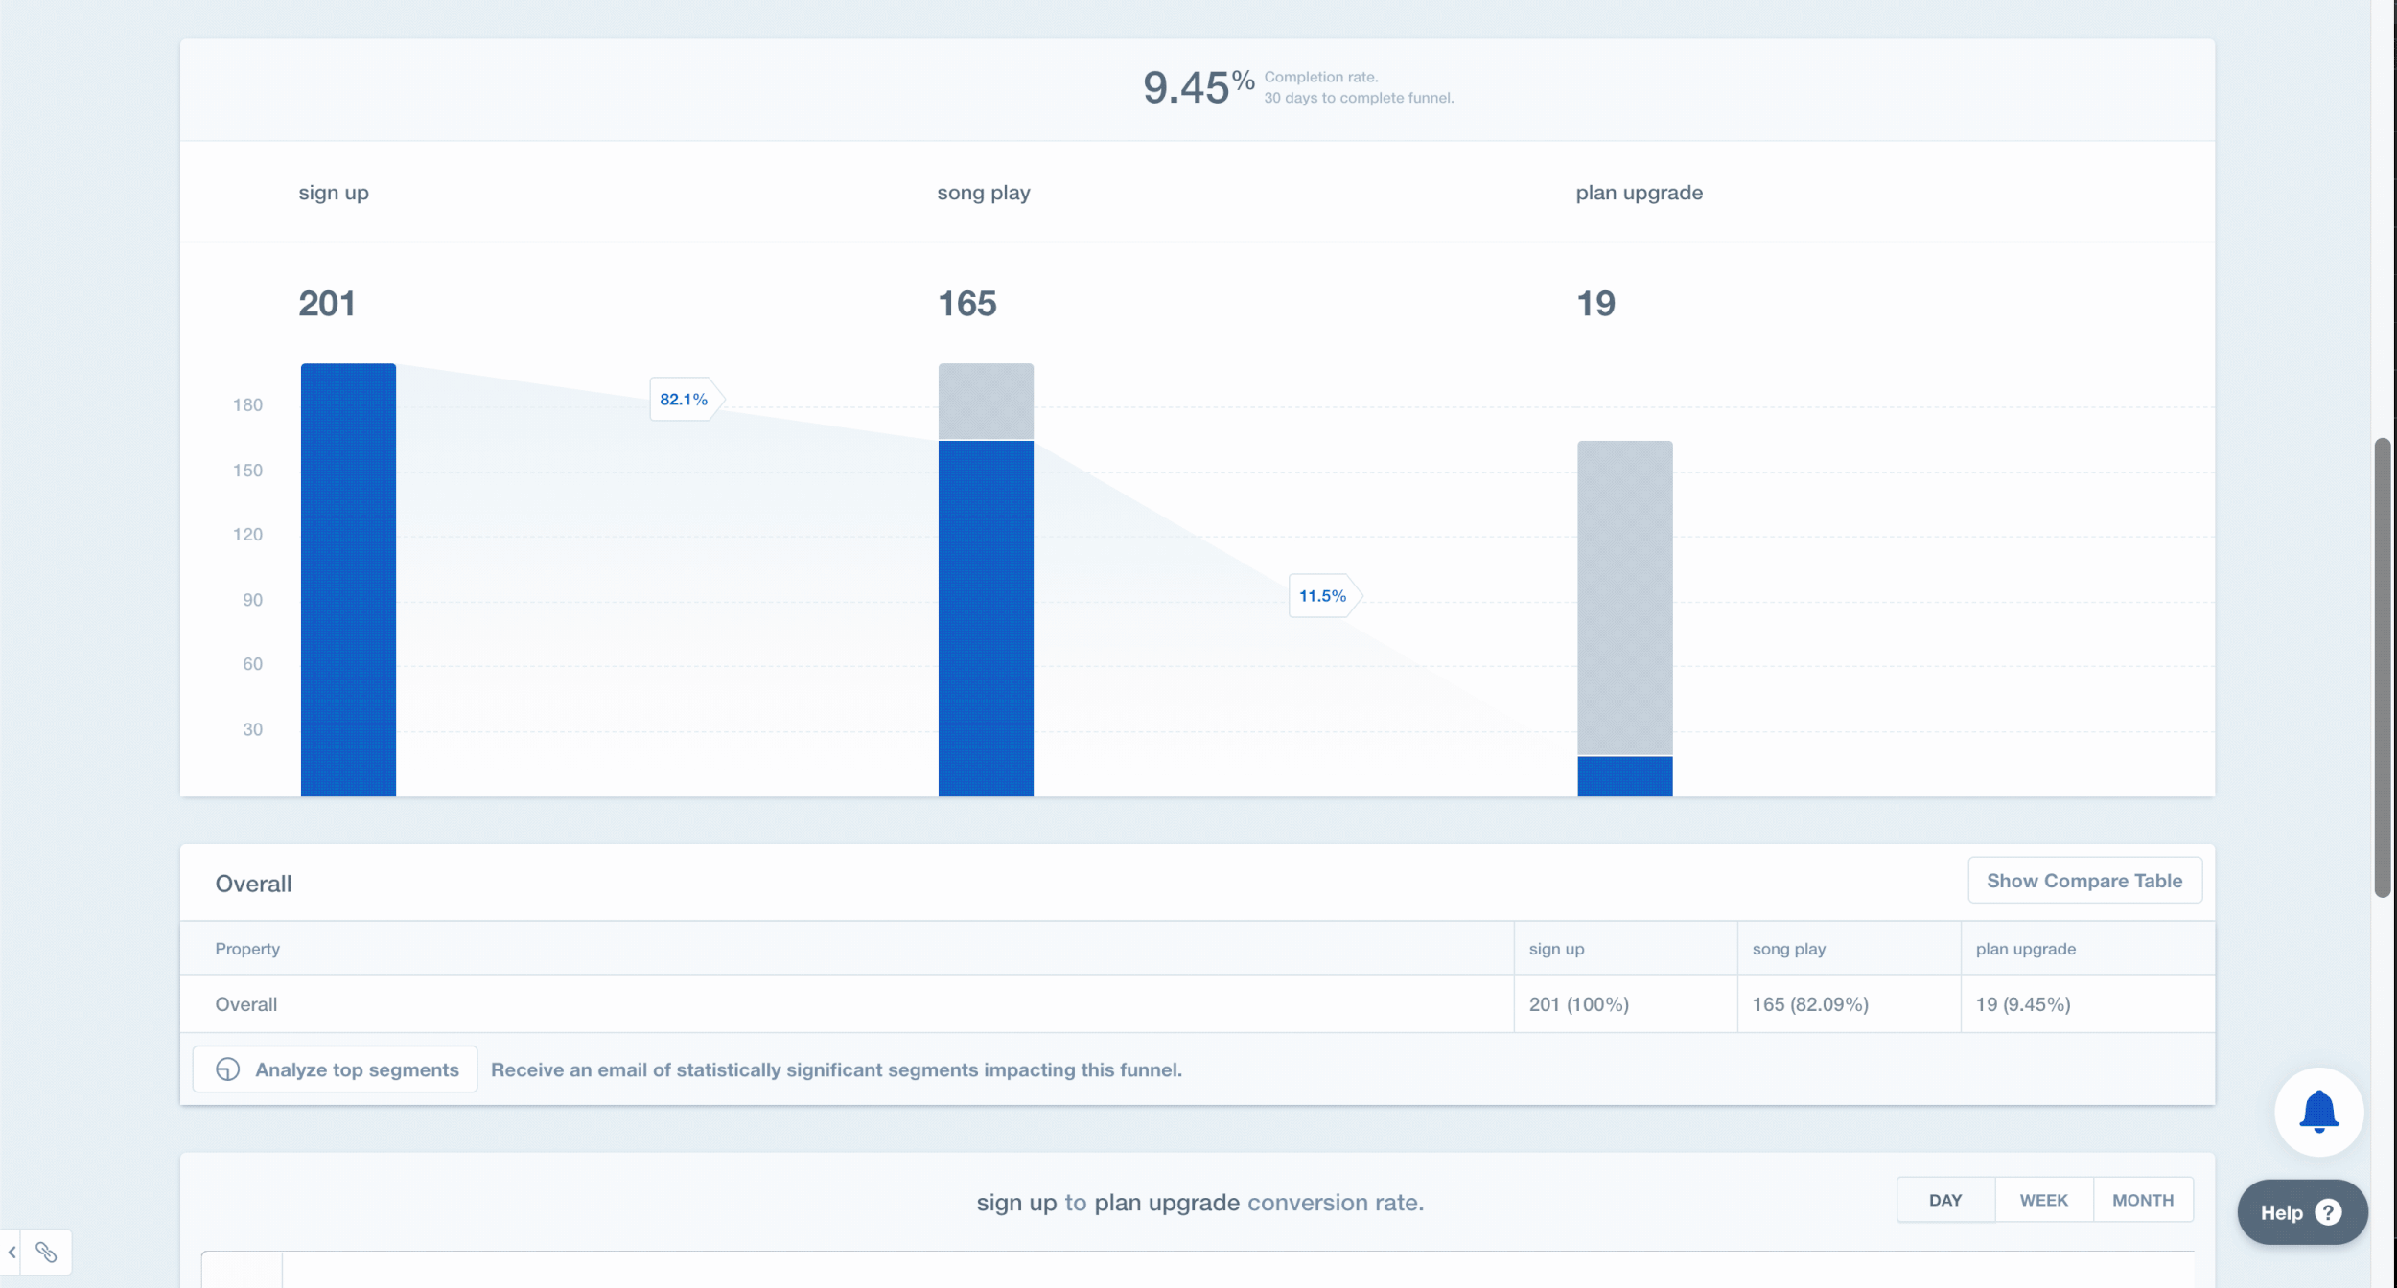Click the paperclip link icon
Image resolution: width=2397 pixels, height=1288 pixels.
click(46, 1252)
